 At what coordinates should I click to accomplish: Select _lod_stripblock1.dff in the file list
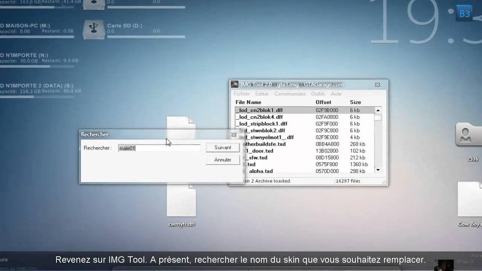(304, 124)
